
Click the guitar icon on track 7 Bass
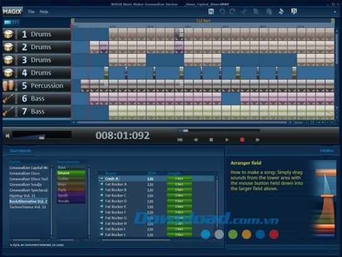click(x=8, y=111)
